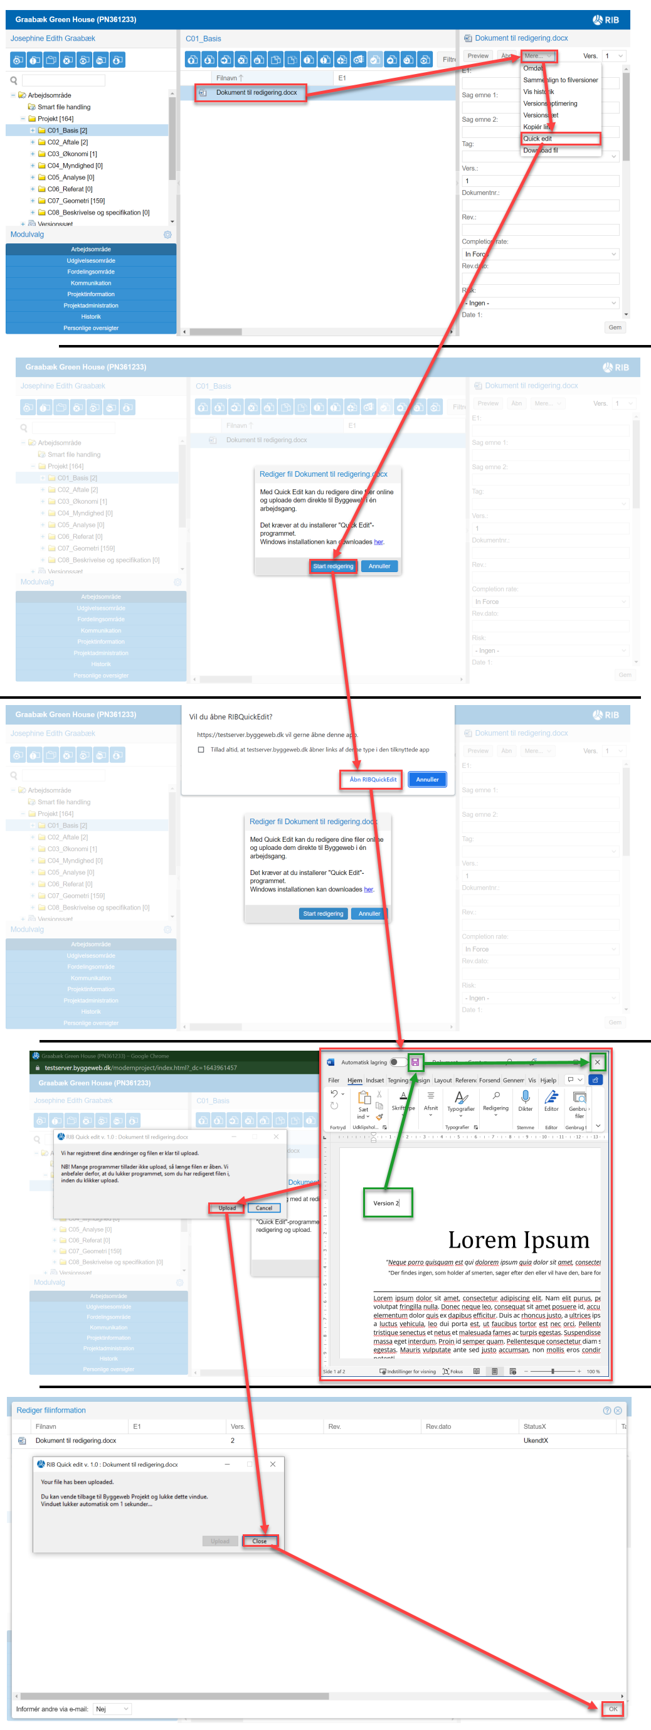Toggle the Automatisk lagring switch
This screenshot has width=651, height=1730.
point(398,1062)
